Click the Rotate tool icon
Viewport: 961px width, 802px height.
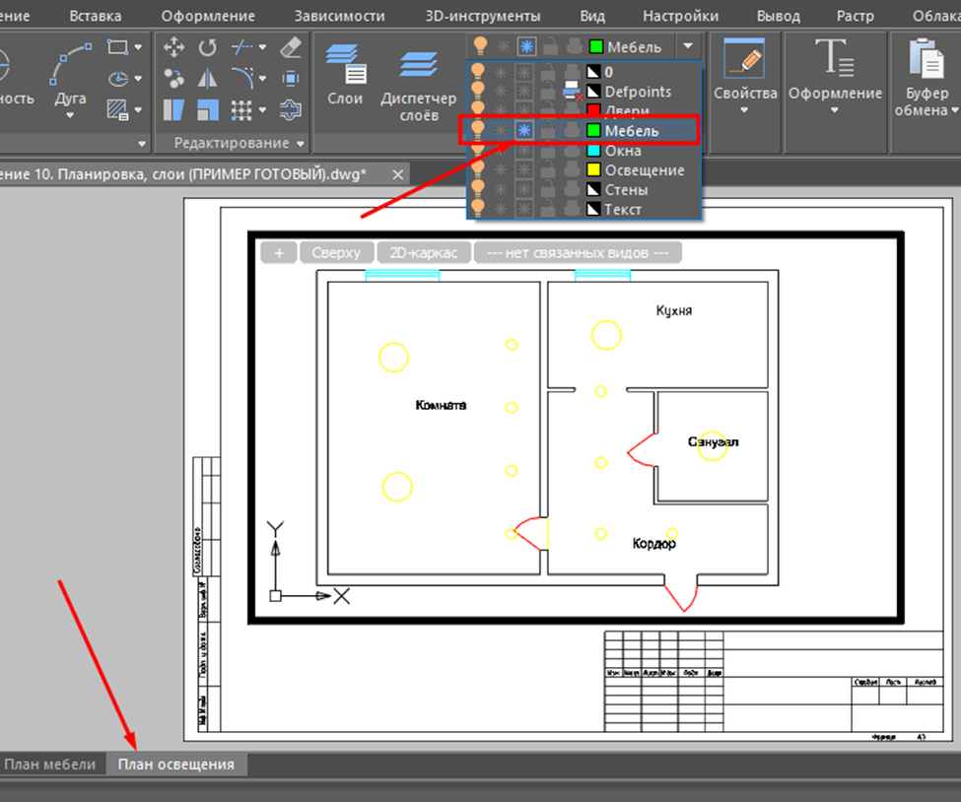click(x=208, y=47)
